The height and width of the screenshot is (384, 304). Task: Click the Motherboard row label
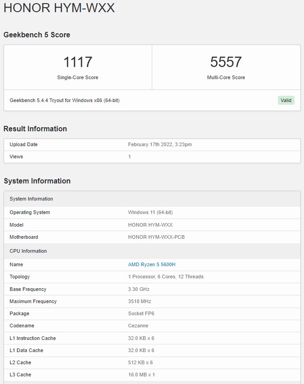click(x=24, y=237)
